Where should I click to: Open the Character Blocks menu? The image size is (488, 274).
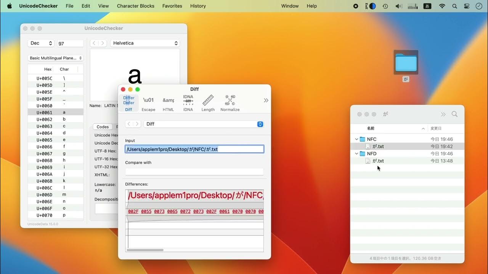point(136,6)
